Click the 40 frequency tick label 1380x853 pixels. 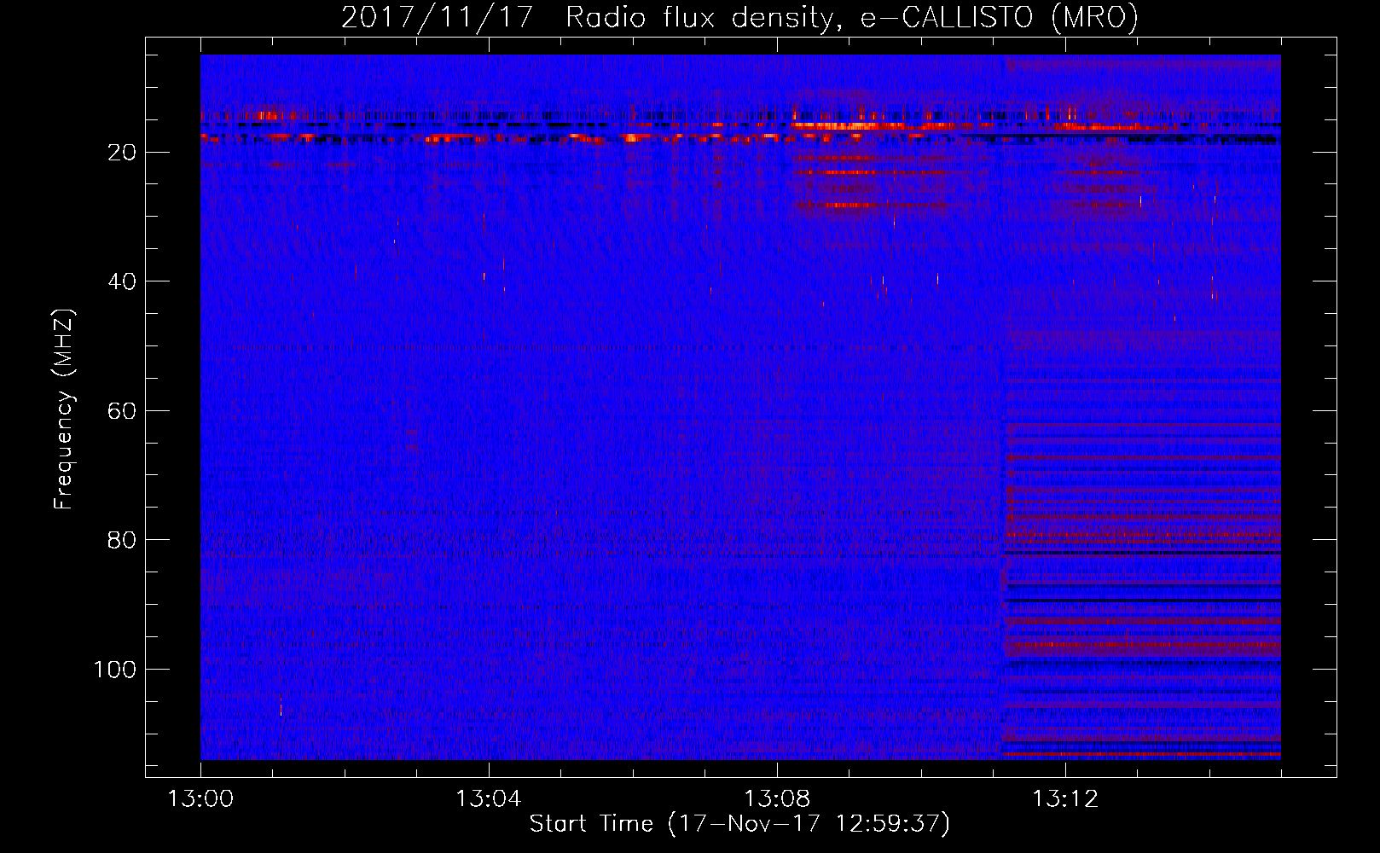[122, 281]
